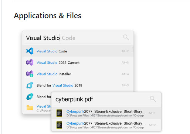
Task: Click the yellow folder icon in results
Action: coord(30,108)
